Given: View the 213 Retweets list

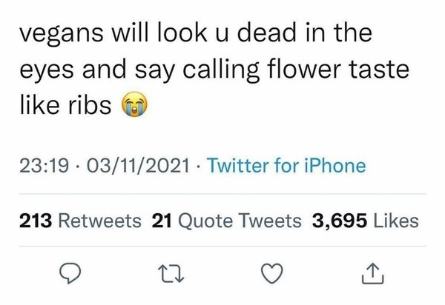Looking at the screenshot, I should (79, 220).
